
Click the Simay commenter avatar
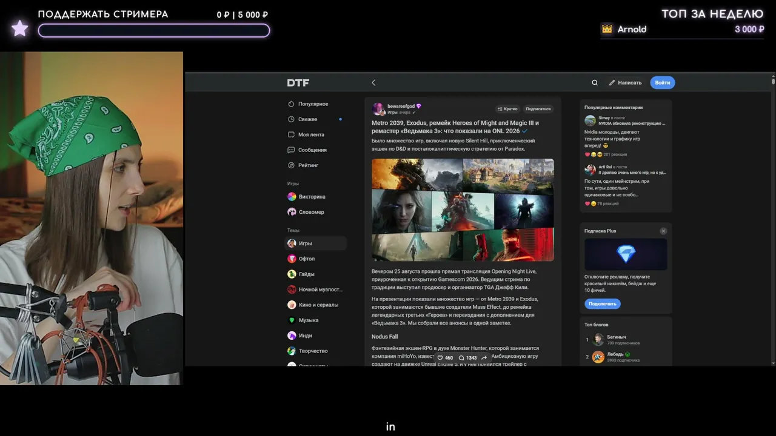click(590, 121)
